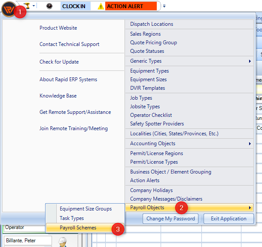Screen dimensions: 262x247
Task: Click the clock icon in quick toolbar
Action: pos(49,6)
